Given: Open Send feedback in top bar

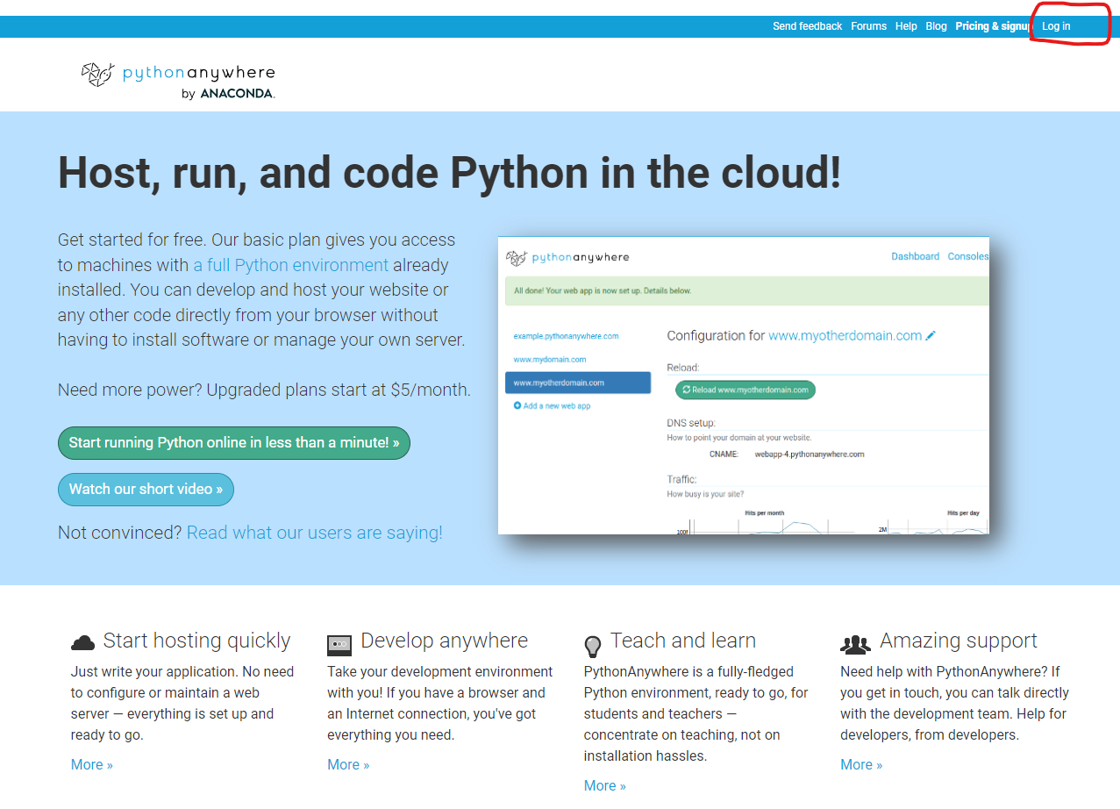Looking at the screenshot, I should tap(807, 26).
